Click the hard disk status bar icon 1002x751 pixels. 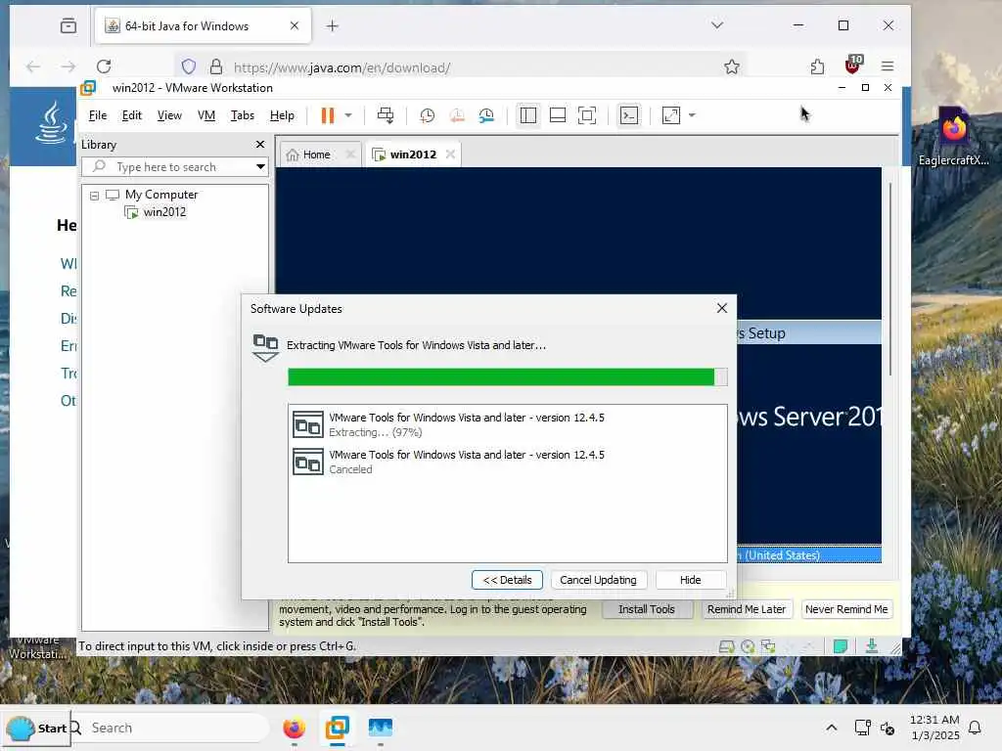tap(727, 647)
